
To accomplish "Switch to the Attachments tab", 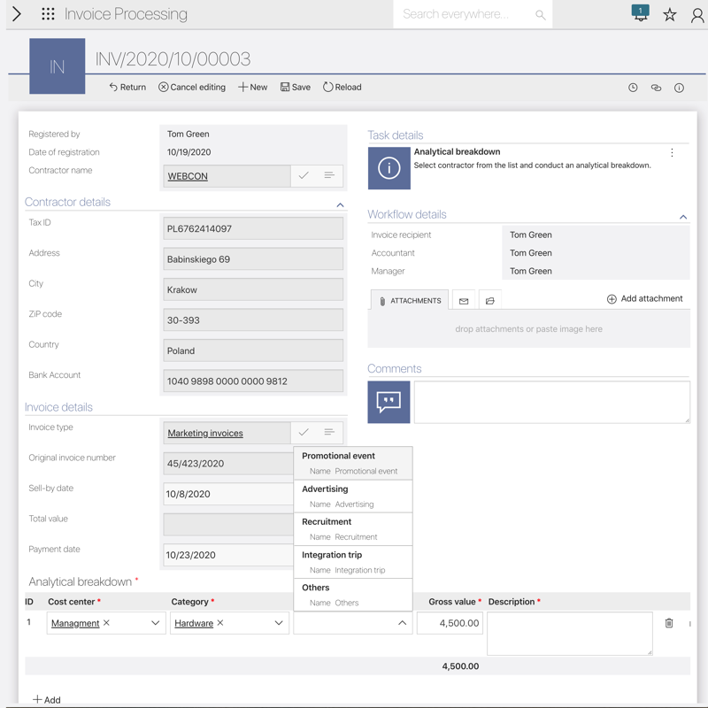I will point(409,301).
